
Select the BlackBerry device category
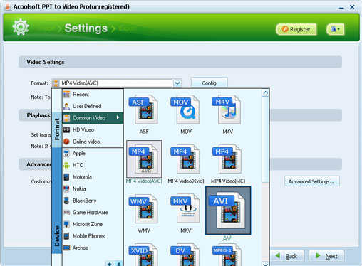93,201
